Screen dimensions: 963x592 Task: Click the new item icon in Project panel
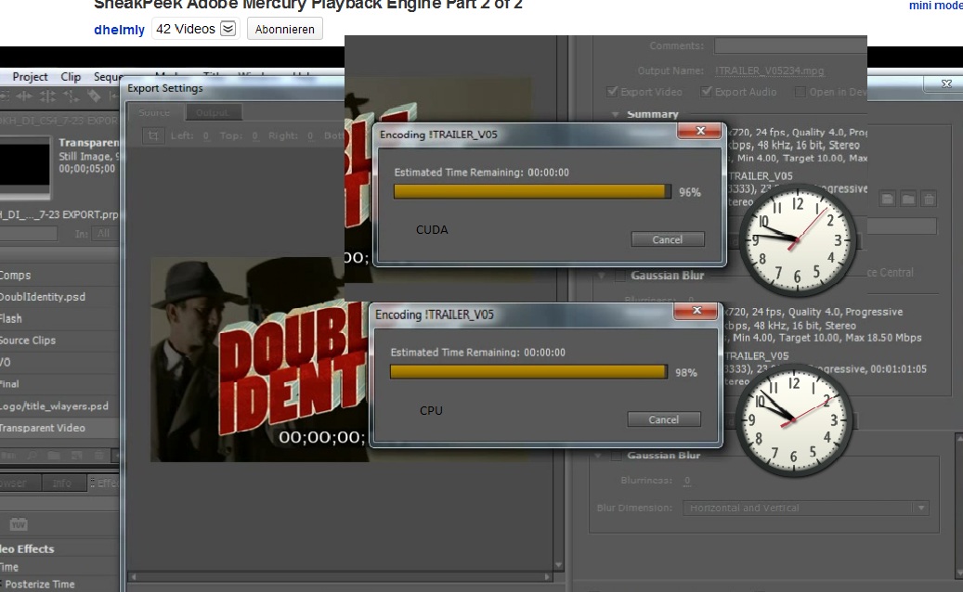click(76, 456)
